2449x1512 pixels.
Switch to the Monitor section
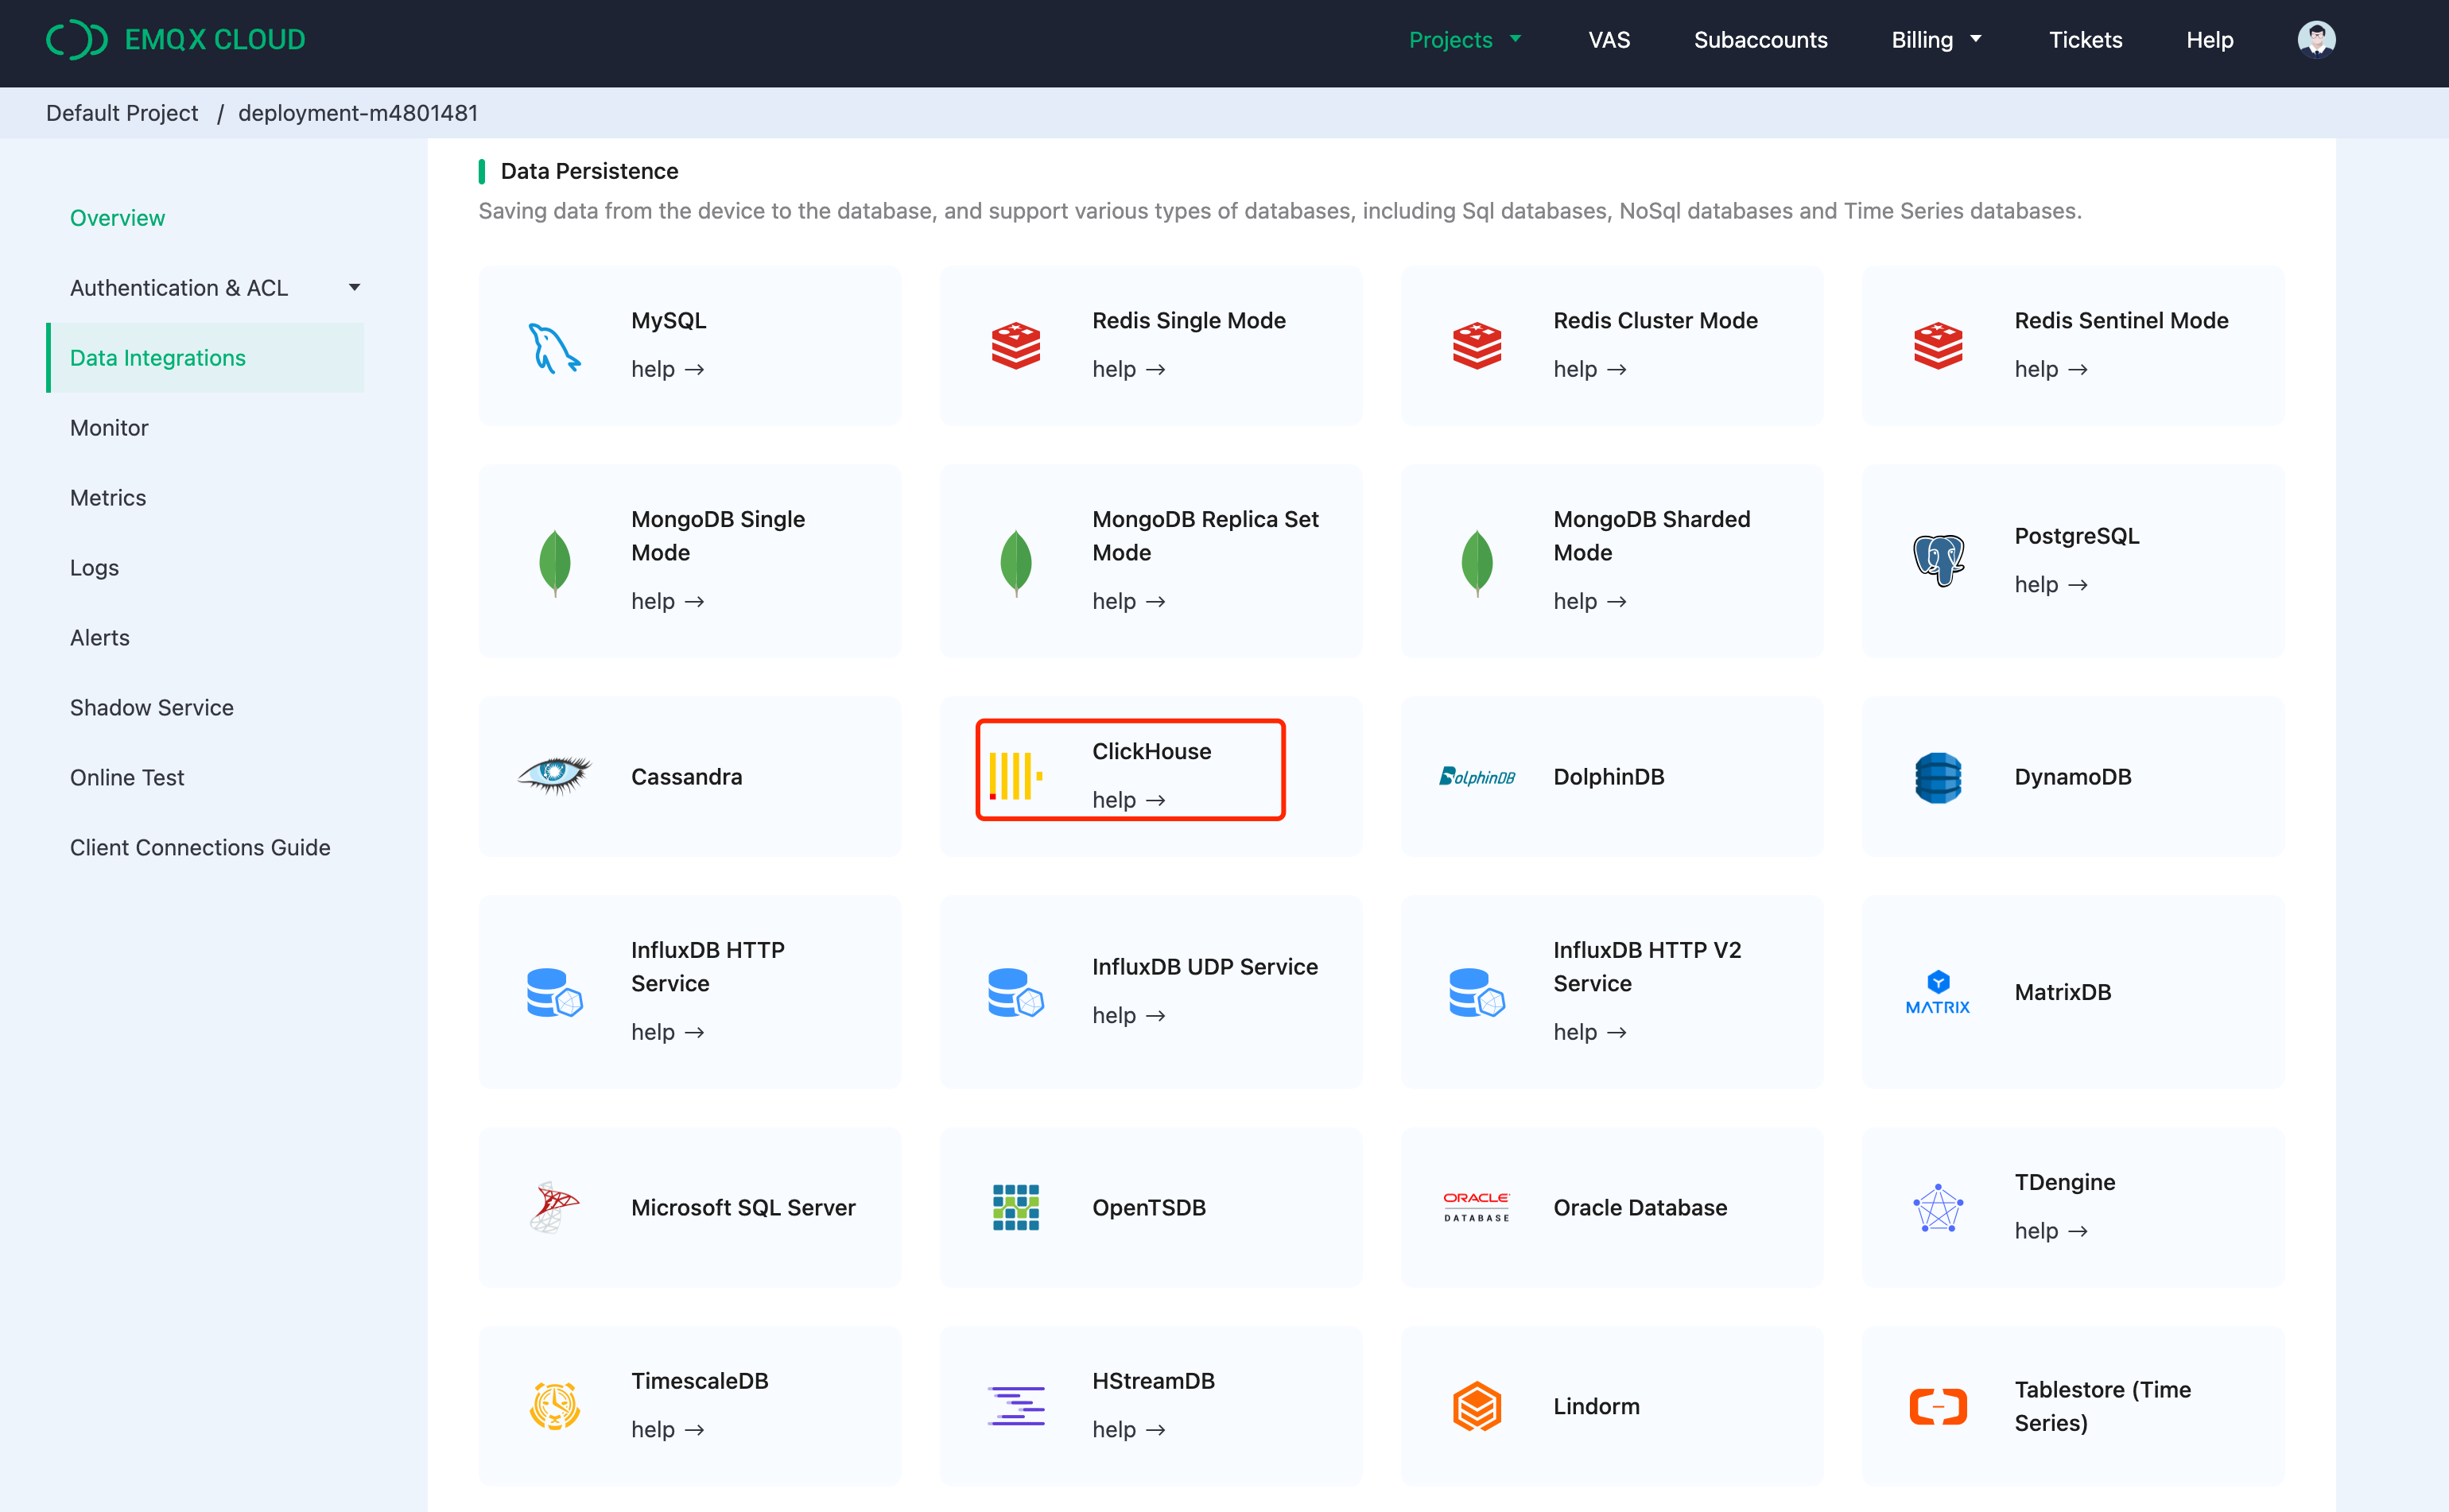[108, 427]
